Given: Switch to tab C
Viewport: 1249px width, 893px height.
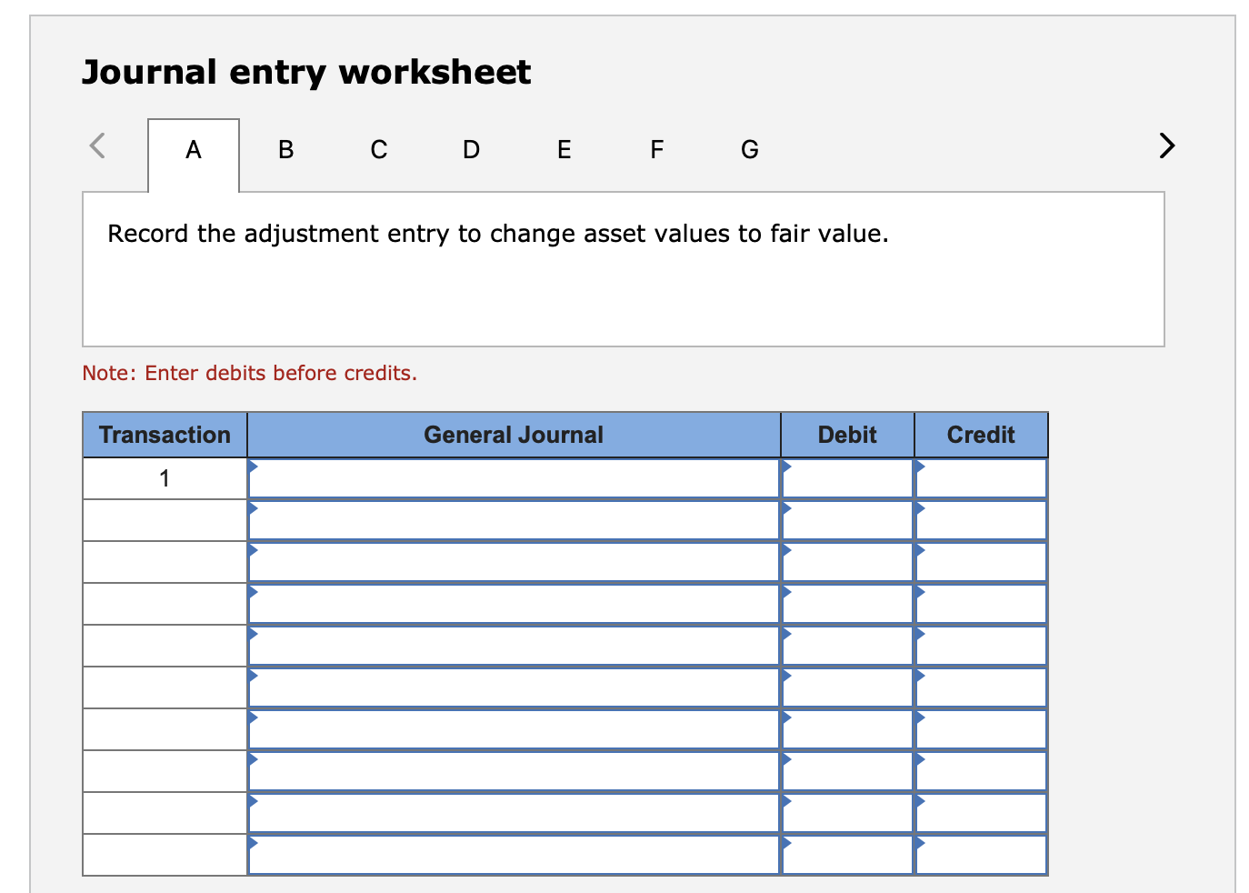Looking at the screenshot, I should 378,150.
